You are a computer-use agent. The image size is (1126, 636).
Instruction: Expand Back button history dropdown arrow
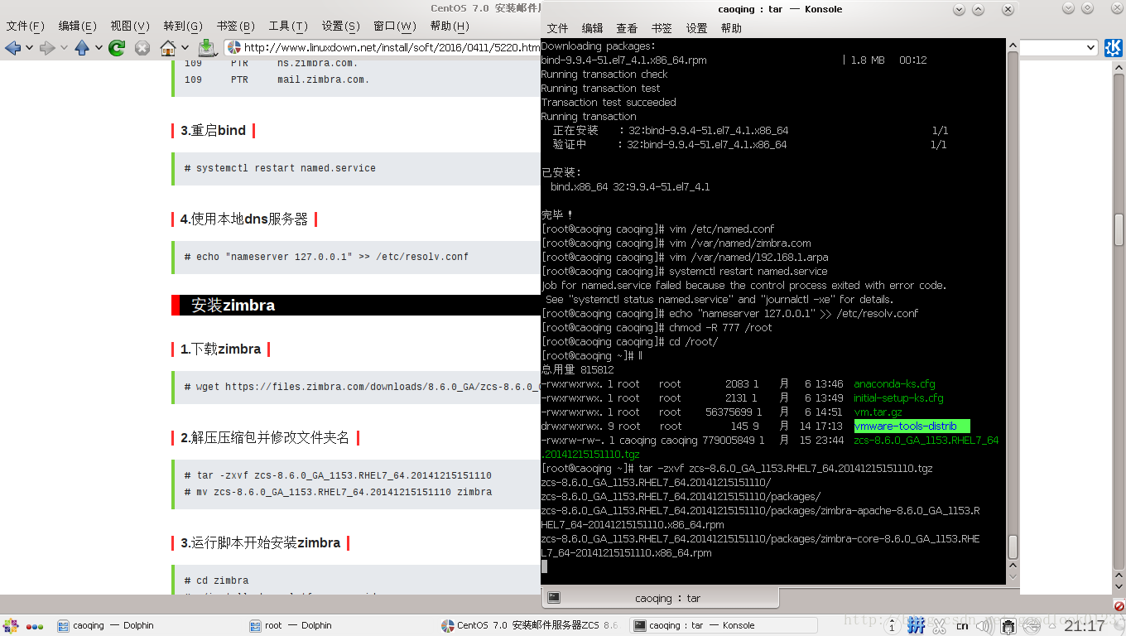pos(29,48)
